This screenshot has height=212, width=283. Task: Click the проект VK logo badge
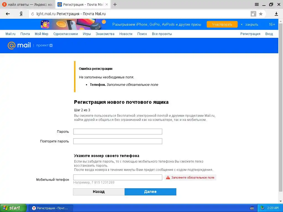44,46
